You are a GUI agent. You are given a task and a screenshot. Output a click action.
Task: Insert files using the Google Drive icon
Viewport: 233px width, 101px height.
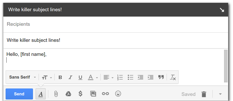click(68, 94)
